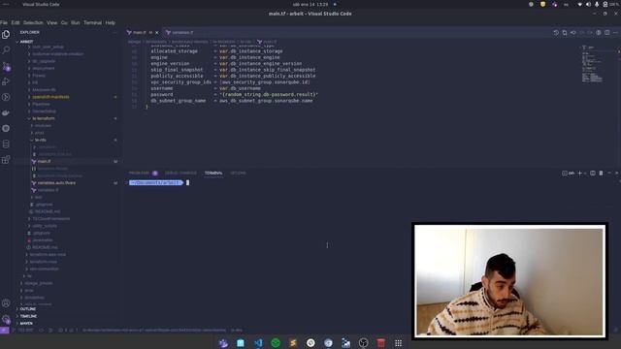Show all applications grid in dock
621x349 pixels.
pyautogui.click(x=398, y=342)
